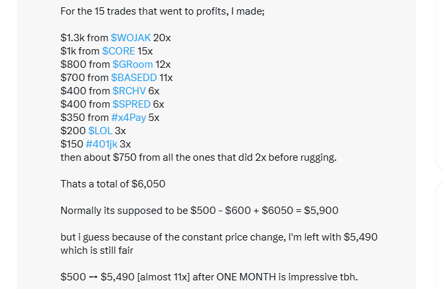Click the $LOL cashtag link

tap(100, 130)
